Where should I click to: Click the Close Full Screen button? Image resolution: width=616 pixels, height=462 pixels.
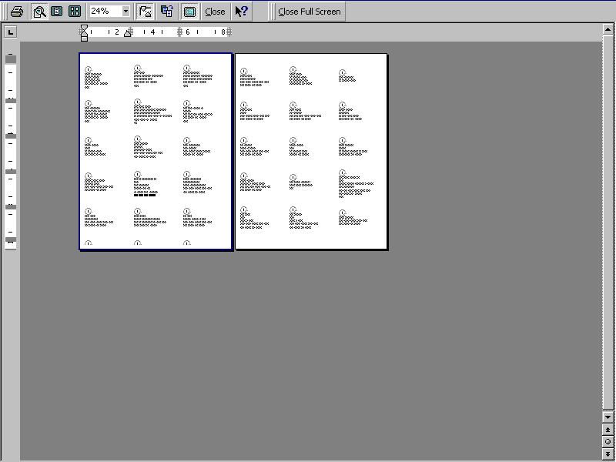coord(310,12)
